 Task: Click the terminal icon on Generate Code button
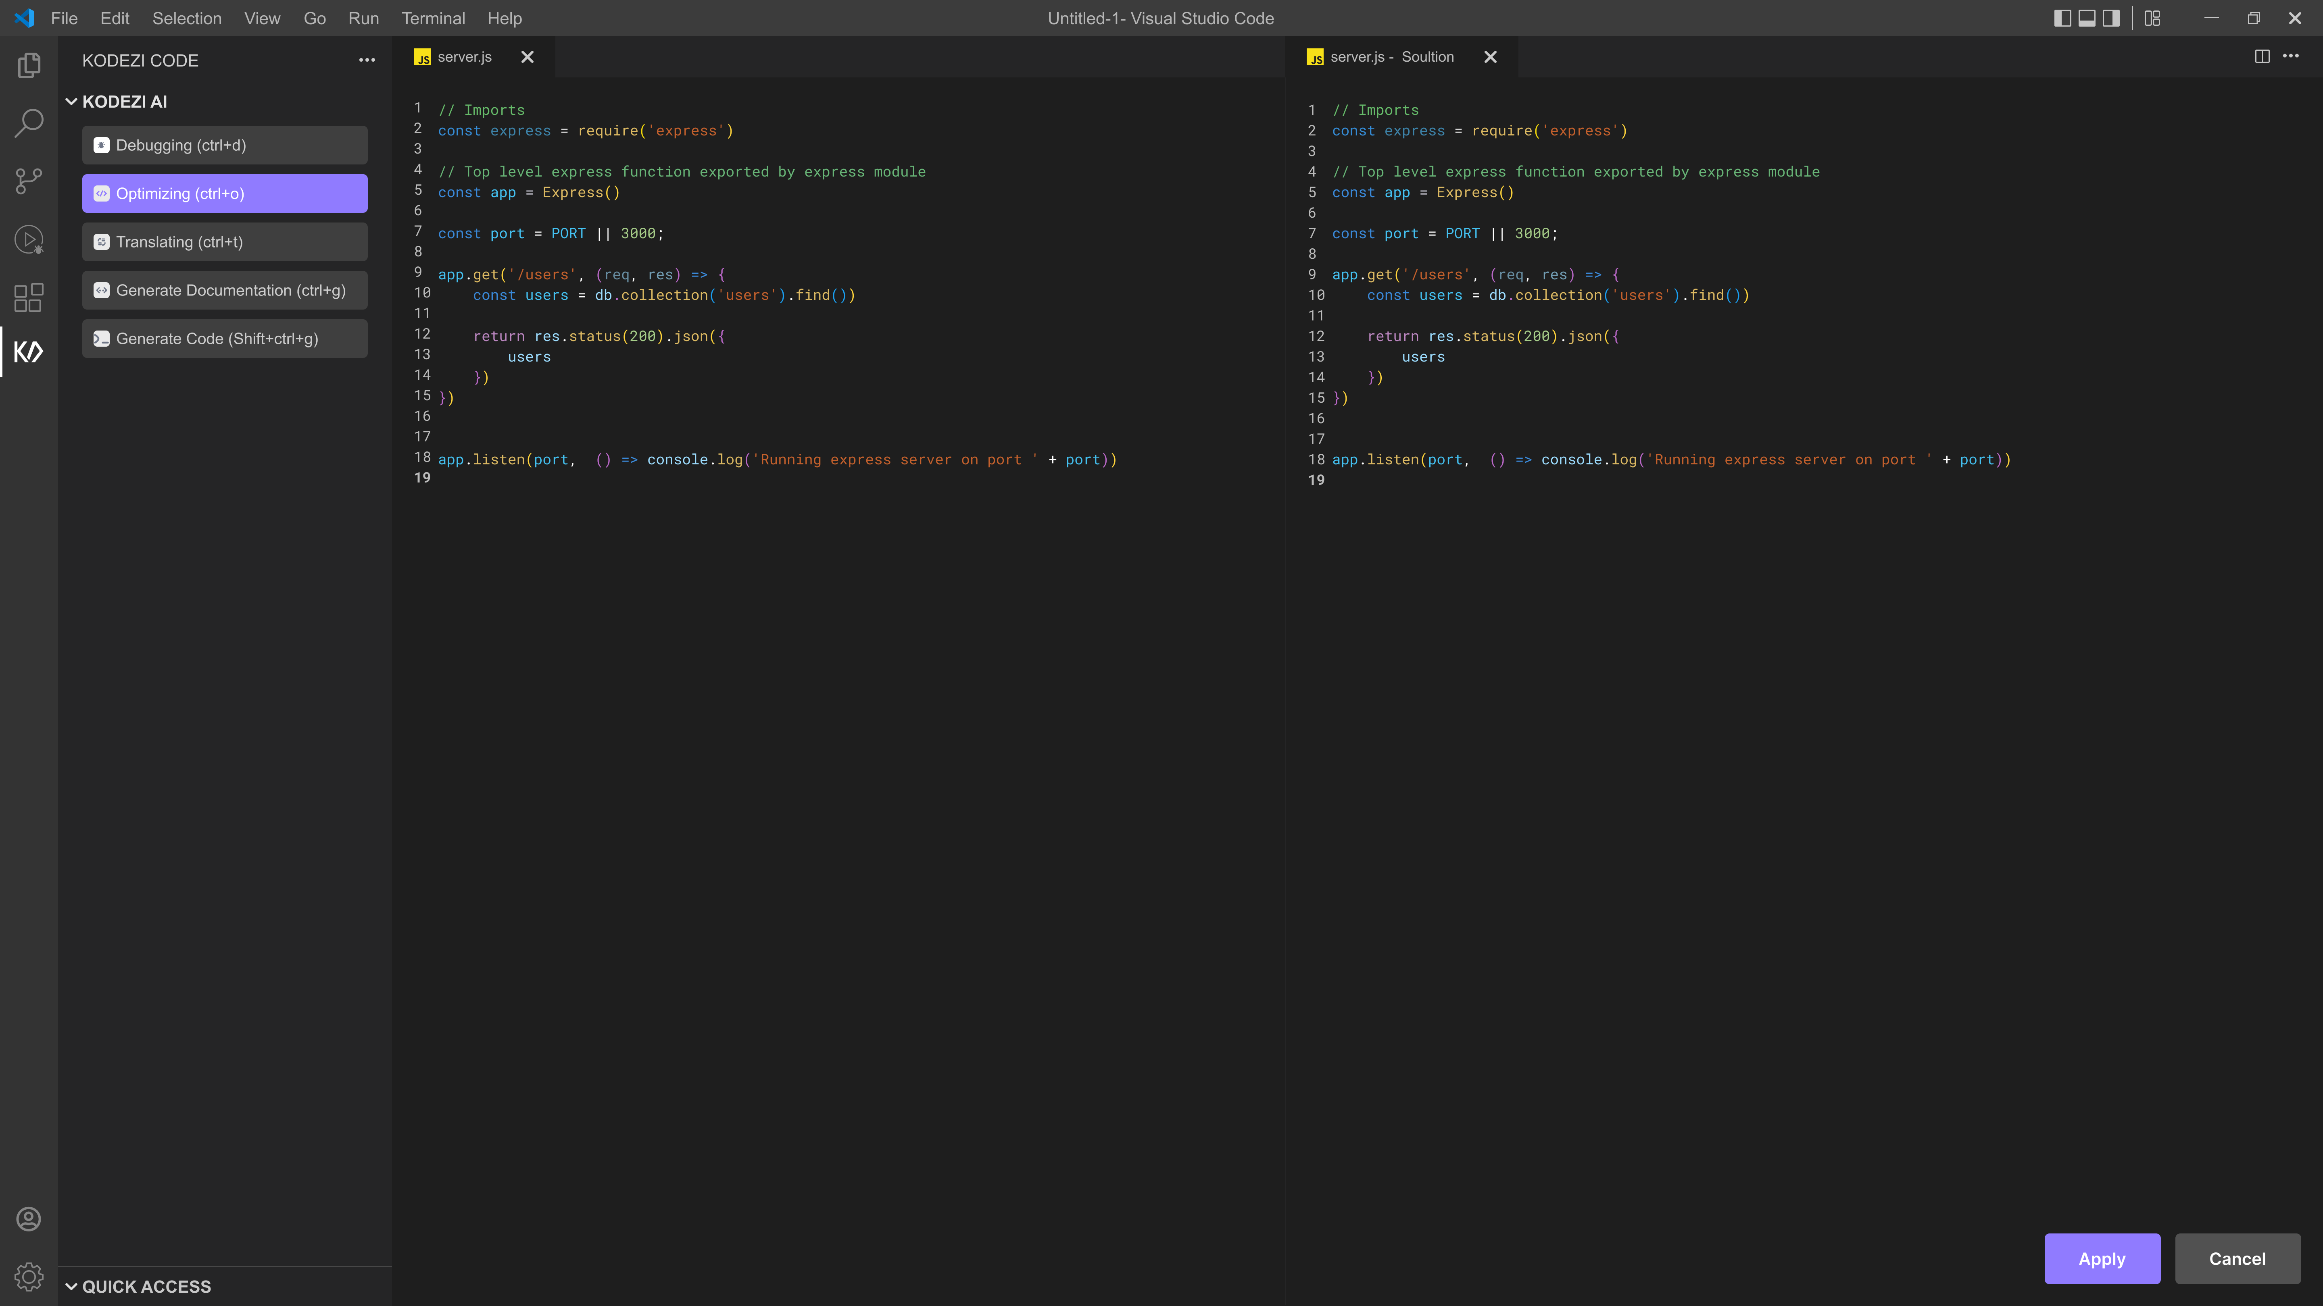click(102, 339)
